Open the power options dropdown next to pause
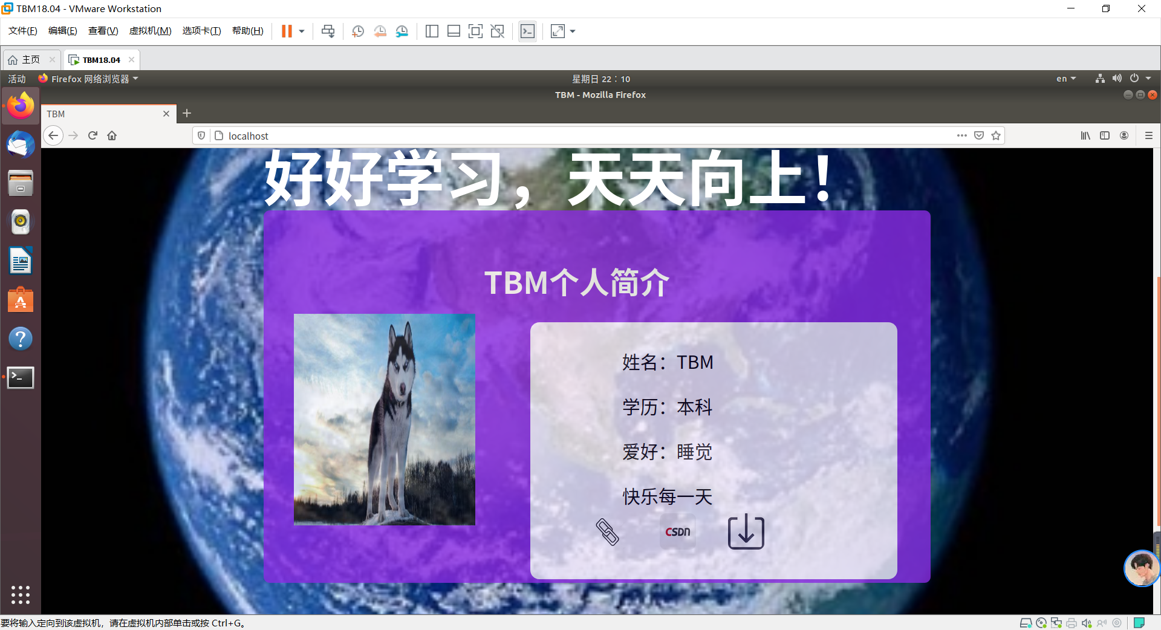Screen dimensions: 1161x630 [302, 31]
